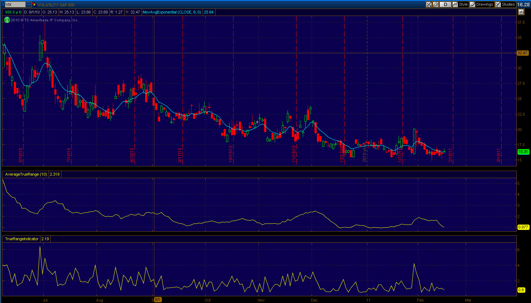Click the 32.47 crosshair price marker
This screenshot has height=303, width=531.
(x=522, y=53)
